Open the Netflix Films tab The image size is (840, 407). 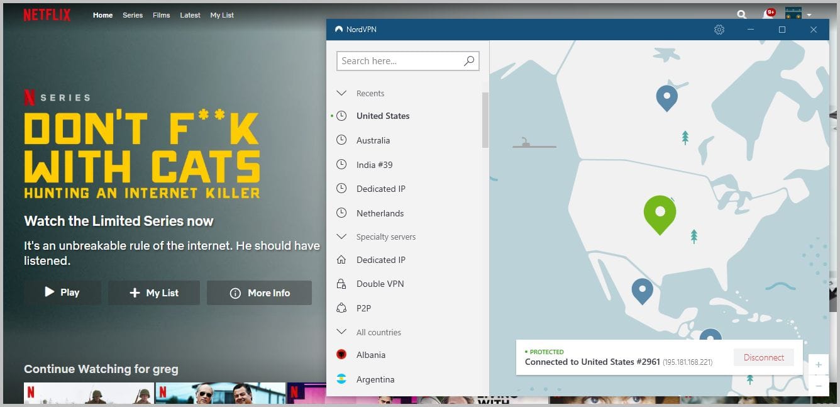161,15
